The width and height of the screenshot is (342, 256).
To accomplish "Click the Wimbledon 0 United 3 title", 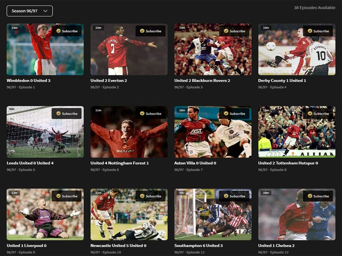I will [x=29, y=81].
